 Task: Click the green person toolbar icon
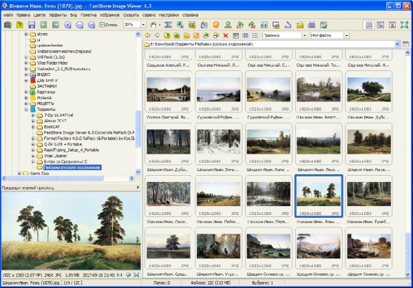pos(228,25)
